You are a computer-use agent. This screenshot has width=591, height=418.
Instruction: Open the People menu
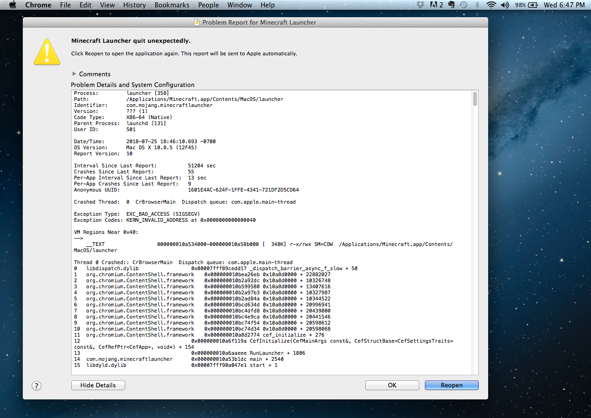[208, 5]
